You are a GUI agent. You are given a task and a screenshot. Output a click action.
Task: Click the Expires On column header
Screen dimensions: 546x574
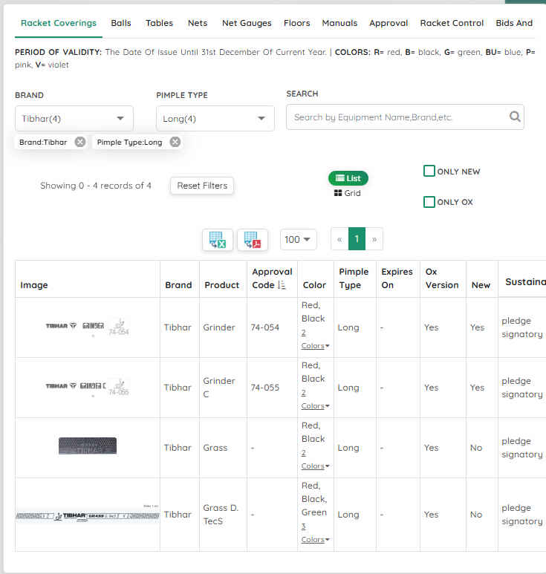[397, 278]
